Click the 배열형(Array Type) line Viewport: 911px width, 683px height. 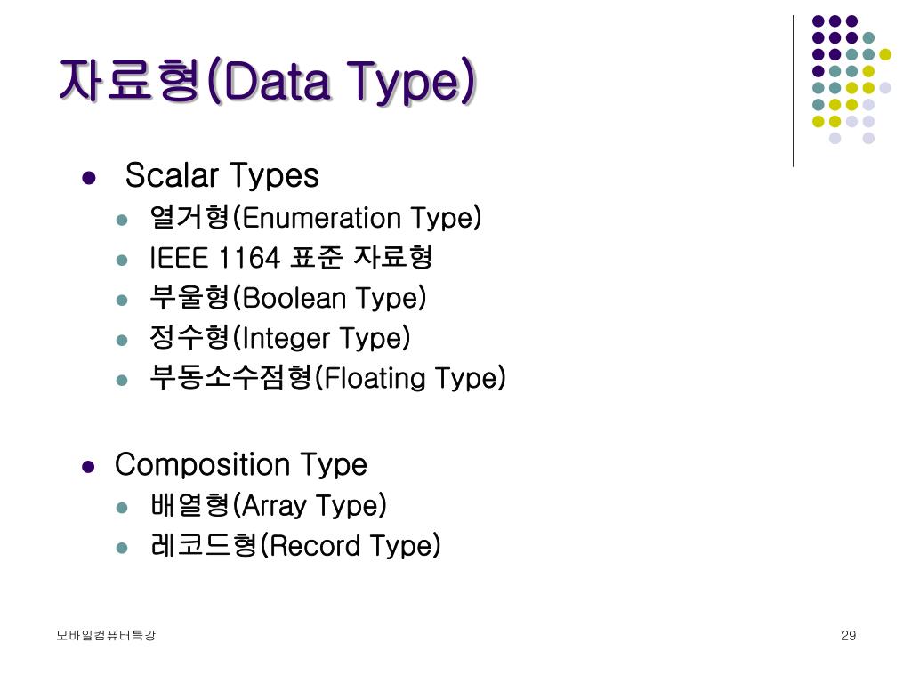pos(269,505)
